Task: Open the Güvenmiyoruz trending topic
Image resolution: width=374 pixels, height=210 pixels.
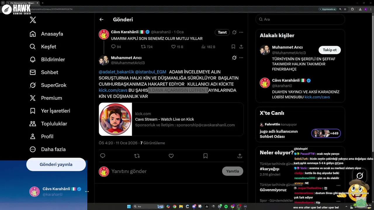Action: pos(273,190)
